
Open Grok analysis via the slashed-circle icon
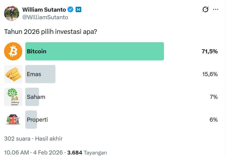tap(205, 10)
